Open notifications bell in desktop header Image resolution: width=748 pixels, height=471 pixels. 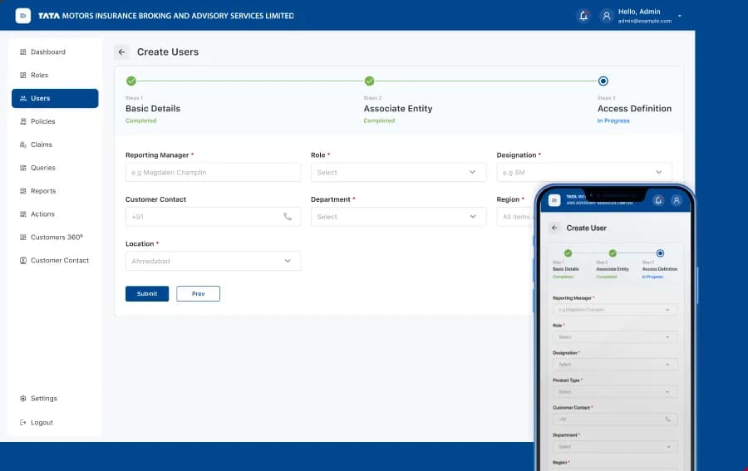coord(583,16)
